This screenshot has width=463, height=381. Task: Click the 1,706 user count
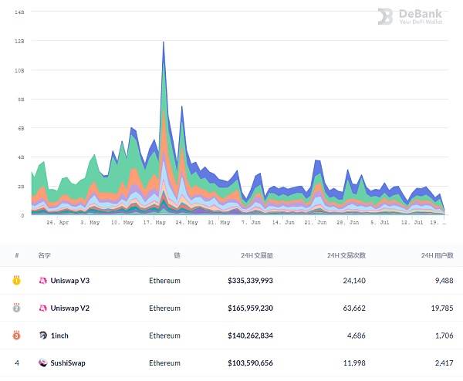tap(444, 335)
